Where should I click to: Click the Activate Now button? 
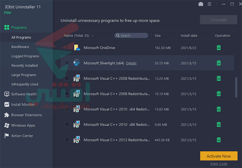coord(219,156)
